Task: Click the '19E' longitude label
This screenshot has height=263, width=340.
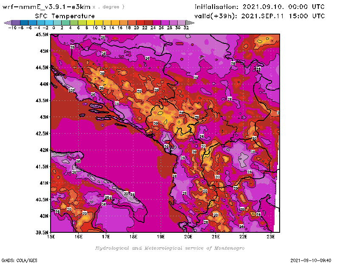Action: pyautogui.click(x=161, y=237)
